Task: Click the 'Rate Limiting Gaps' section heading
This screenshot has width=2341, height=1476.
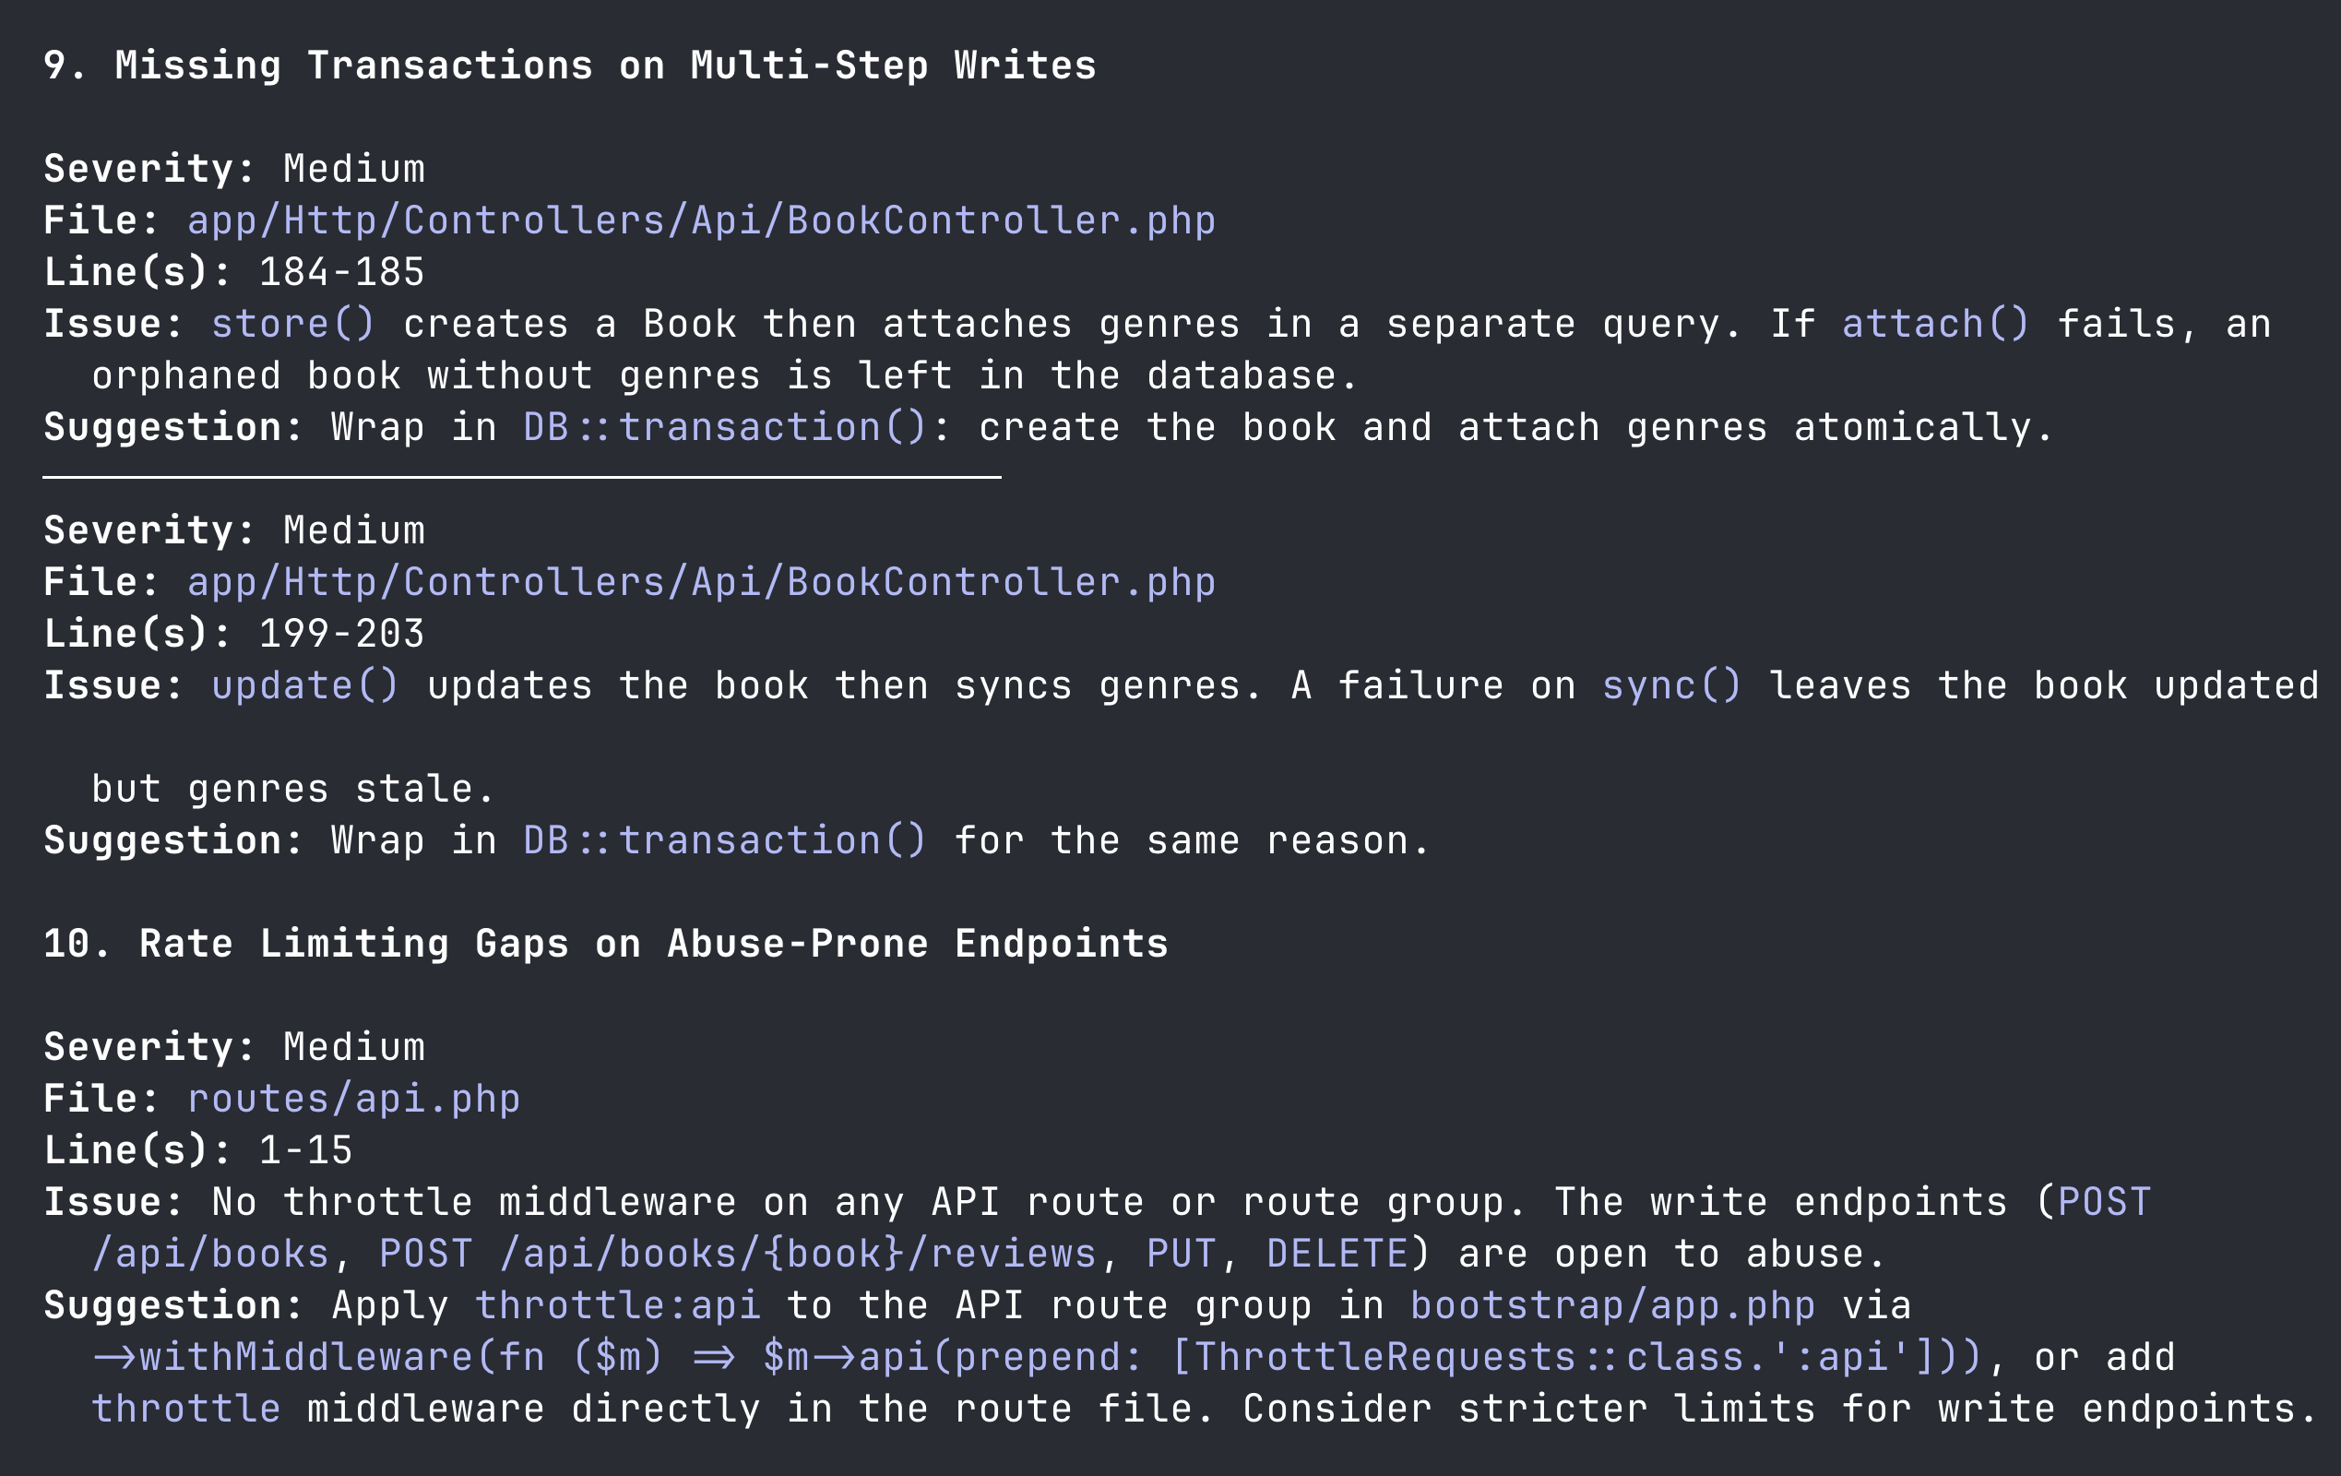Action: 606,944
